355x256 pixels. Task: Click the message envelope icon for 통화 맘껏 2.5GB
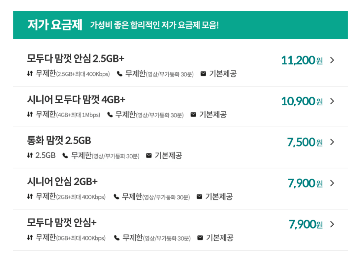tap(148, 156)
